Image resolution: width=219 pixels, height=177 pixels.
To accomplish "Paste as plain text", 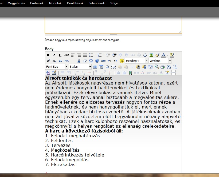I will coord(138,67).
